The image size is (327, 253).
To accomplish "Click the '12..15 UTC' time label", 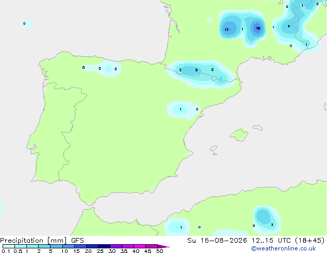I will pyautogui.click(x=271, y=241).
